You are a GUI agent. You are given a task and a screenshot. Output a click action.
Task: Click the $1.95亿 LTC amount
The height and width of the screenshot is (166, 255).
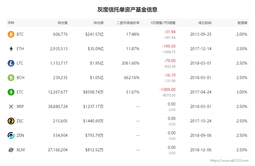pos(97,63)
